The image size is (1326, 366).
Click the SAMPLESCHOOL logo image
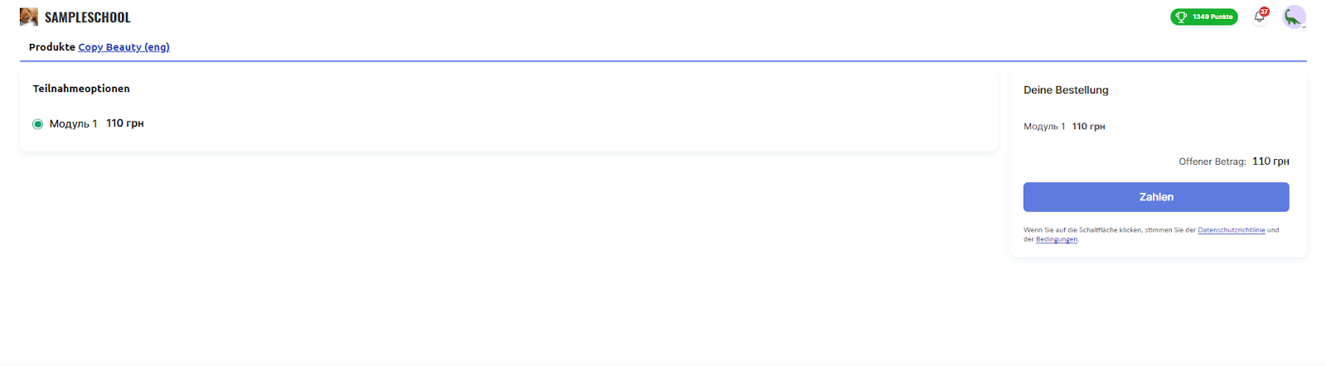(29, 17)
